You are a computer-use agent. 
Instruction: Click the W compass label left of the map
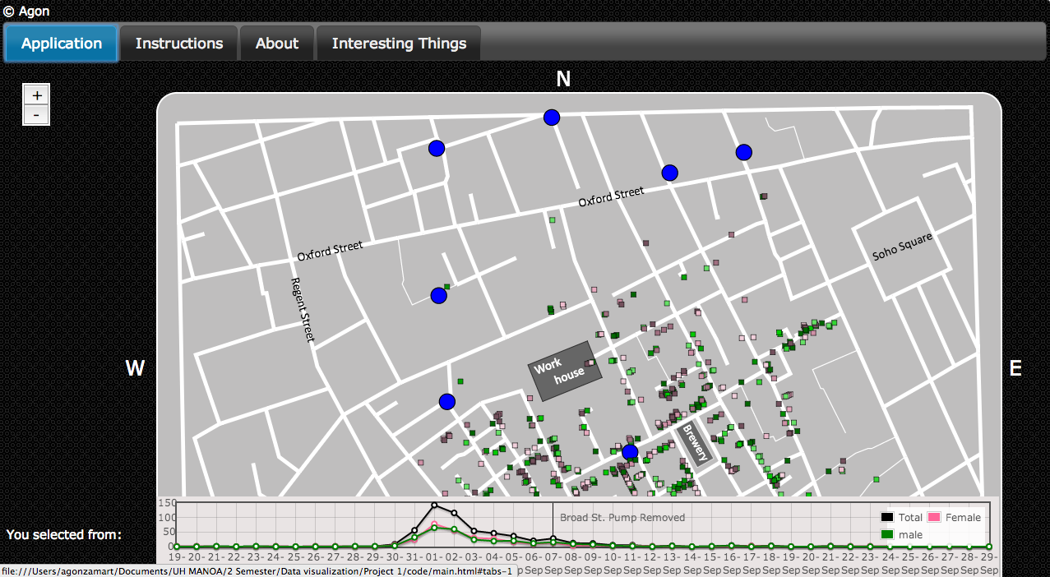135,369
